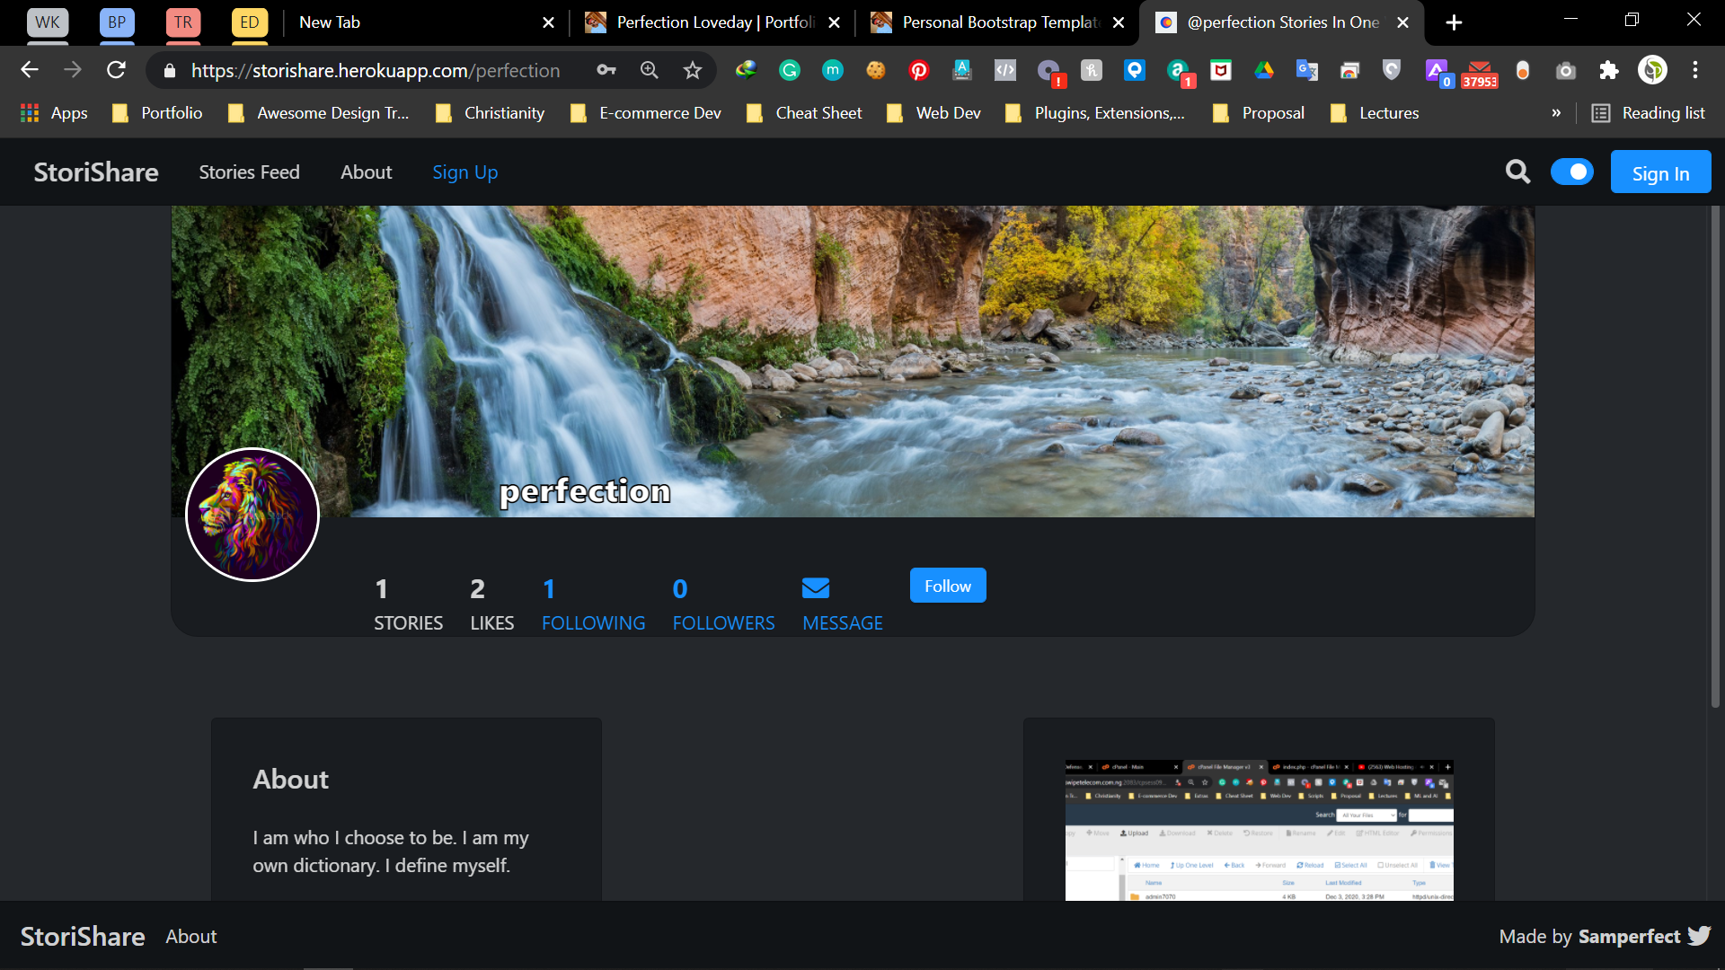The height and width of the screenshot is (970, 1725).
Task: View the FOLLOWING list
Action: 593,604
